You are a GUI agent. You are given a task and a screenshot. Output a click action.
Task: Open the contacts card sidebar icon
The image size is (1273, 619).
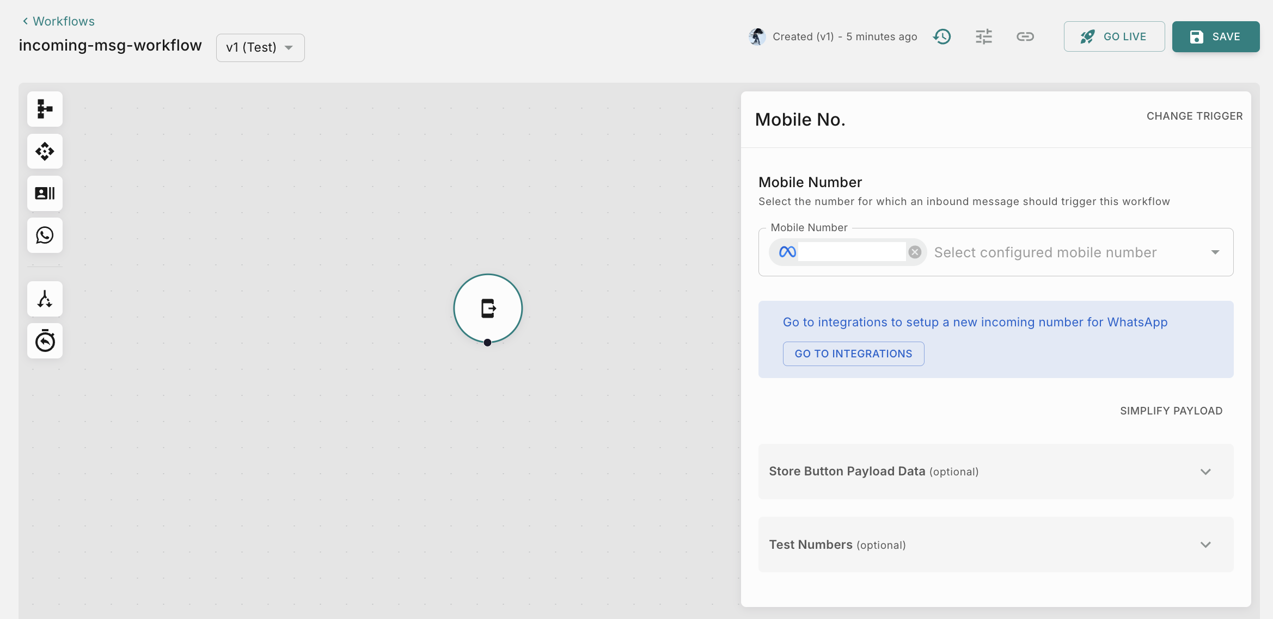(x=45, y=193)
